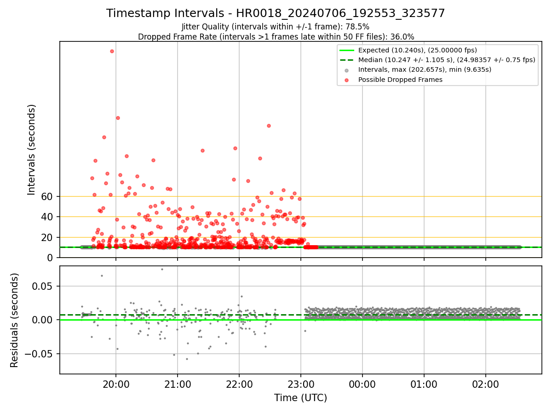Click the "00:00" x-axis tick label
Screen dimensions: 552x414
(362, 384)
